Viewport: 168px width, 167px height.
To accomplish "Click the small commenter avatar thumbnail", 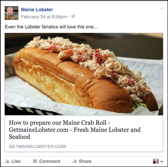I will (156, 161).
